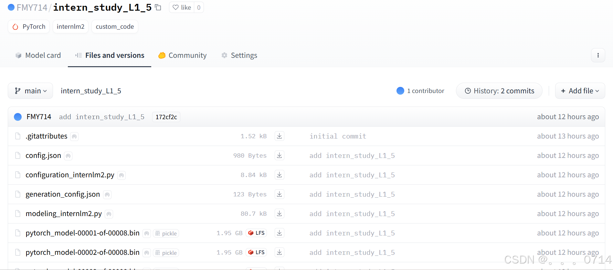
Task: Open commit message in the config.json row
Action: click(352, 156)
